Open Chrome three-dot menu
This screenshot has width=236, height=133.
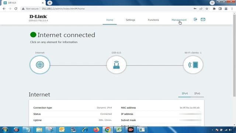click(x=232, y=9)
